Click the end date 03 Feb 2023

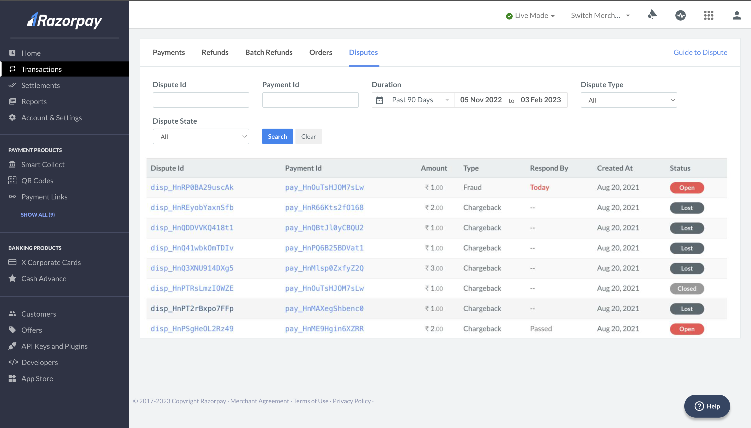point(541,100)
